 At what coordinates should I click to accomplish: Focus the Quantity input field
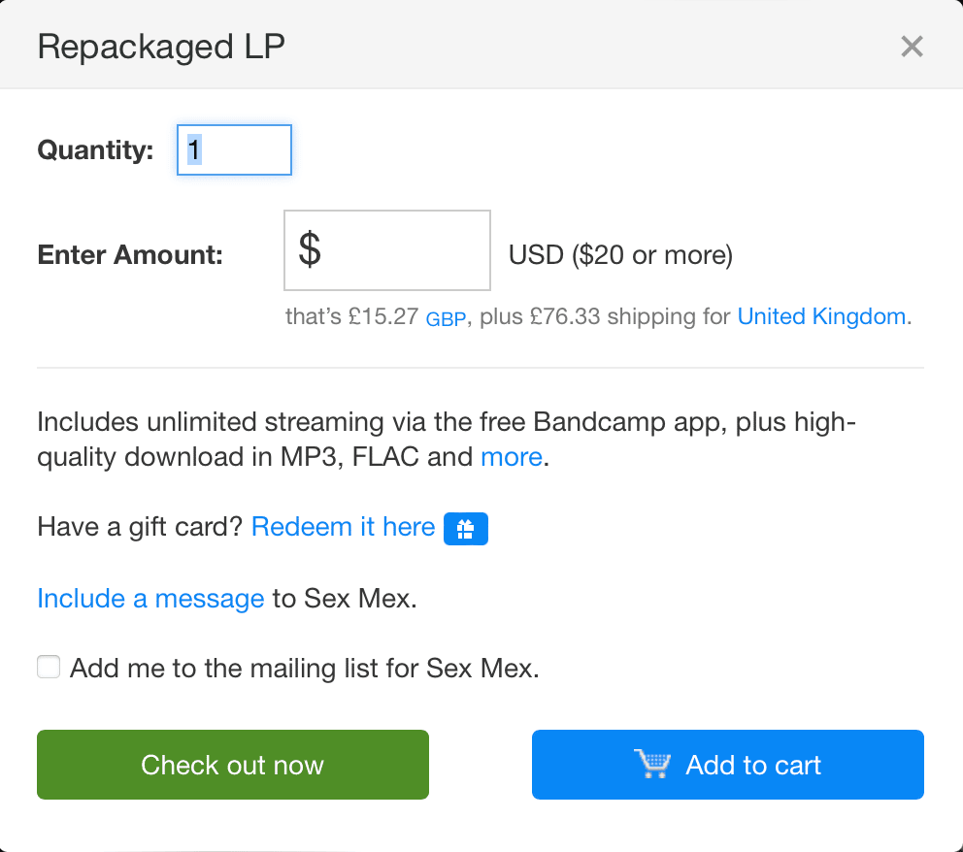[234, 149]
